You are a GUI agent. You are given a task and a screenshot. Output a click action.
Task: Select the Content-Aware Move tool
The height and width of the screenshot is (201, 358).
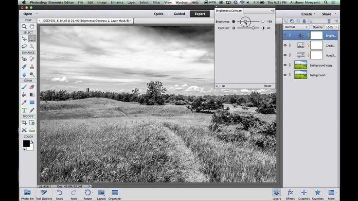tap(24, 130)
